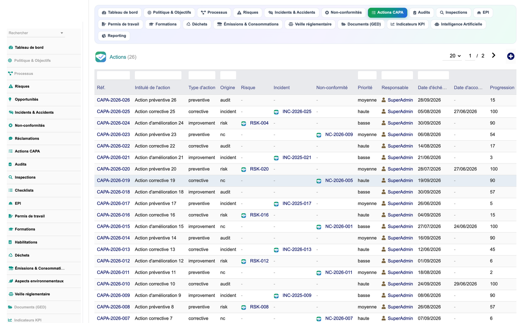Click the Risques warning icon in sidebar

(x=10, y=87)
